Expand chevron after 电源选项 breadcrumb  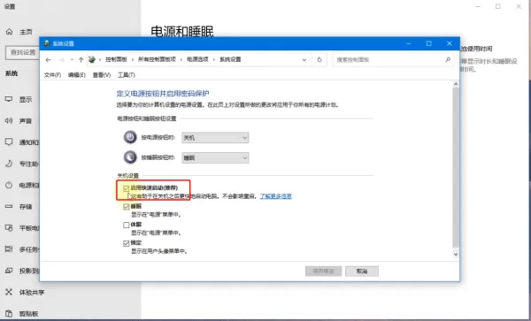[214, 59]
